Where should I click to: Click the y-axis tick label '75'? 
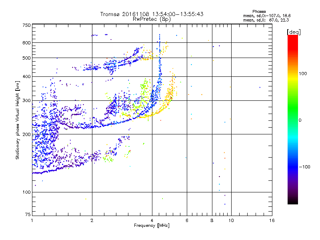pyautogui.click(x=28, y=214)
